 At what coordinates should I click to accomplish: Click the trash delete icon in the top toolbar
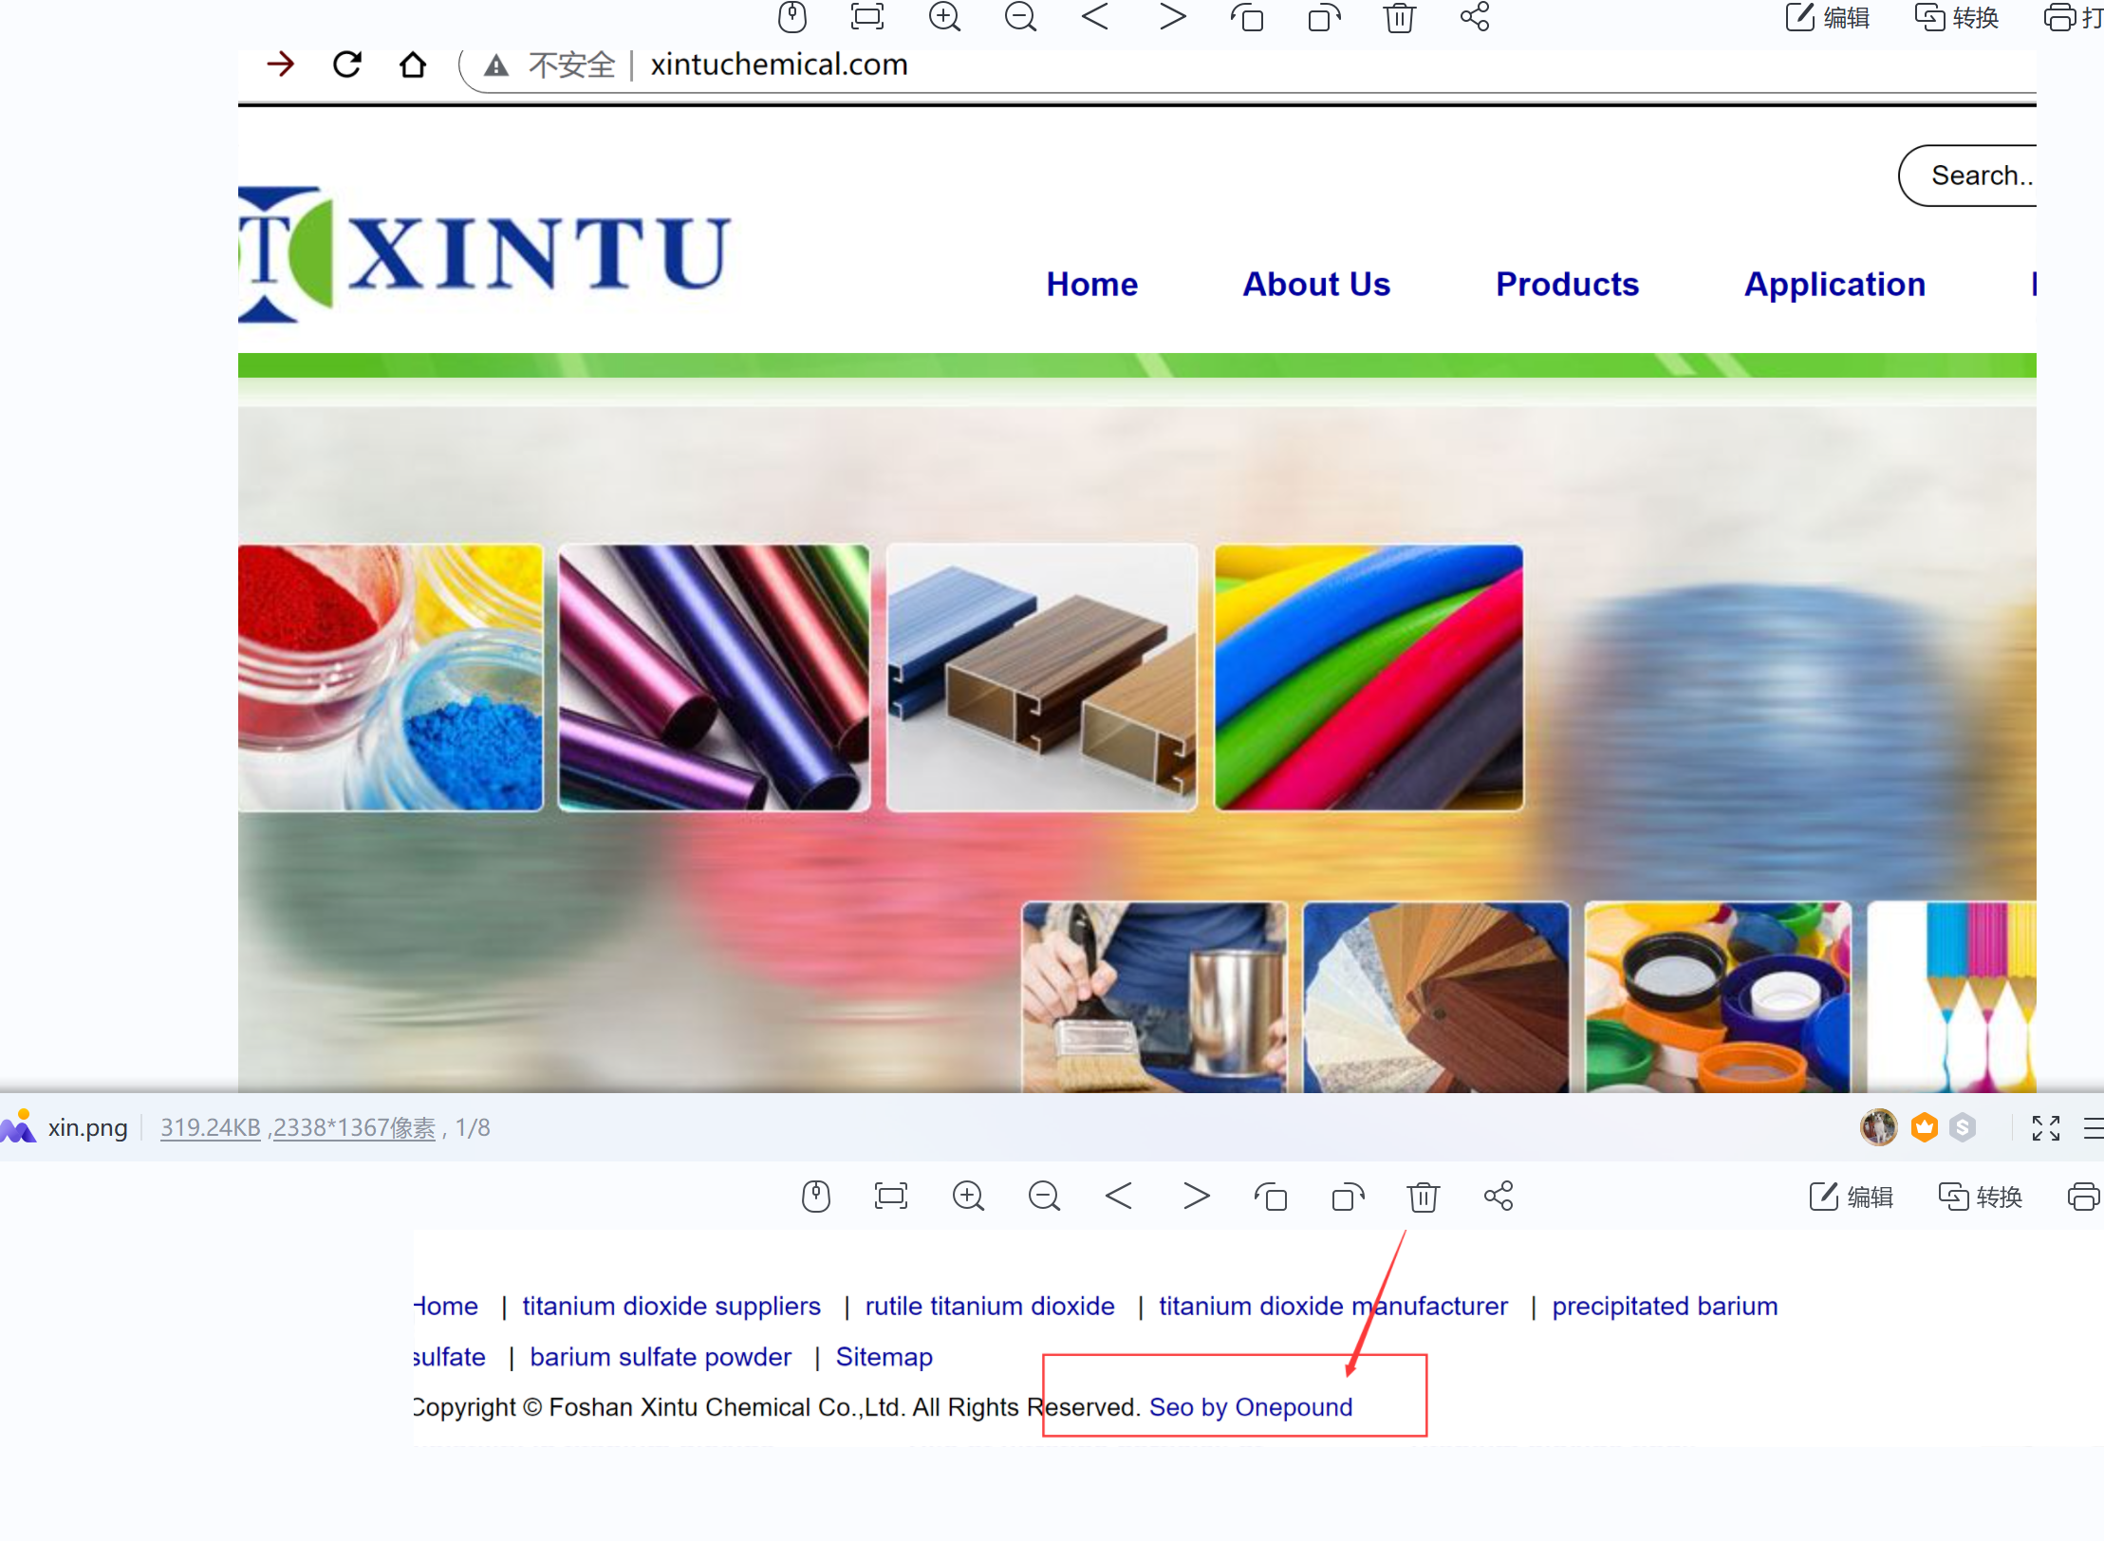point(1400,17)
